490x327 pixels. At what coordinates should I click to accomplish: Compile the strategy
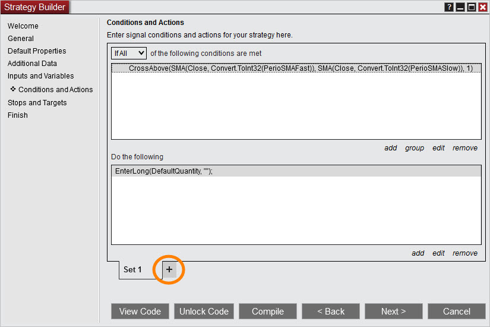(x=268, y=312)
